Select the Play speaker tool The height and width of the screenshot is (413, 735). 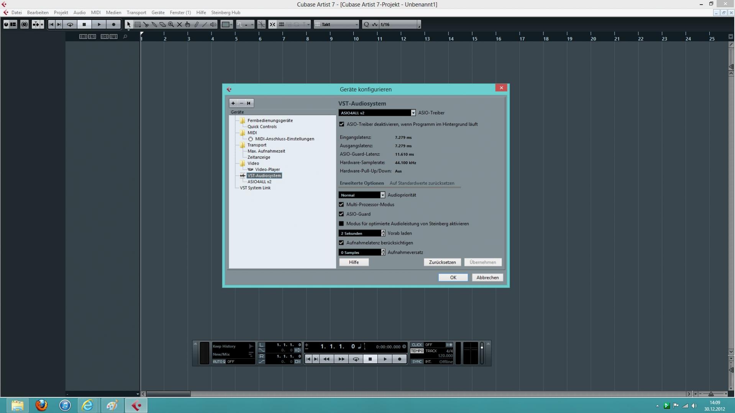click(213, 24)
